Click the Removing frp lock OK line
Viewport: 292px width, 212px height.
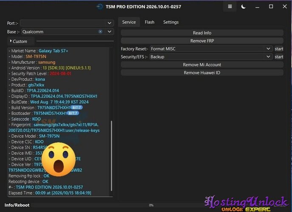tap(29, 176)
